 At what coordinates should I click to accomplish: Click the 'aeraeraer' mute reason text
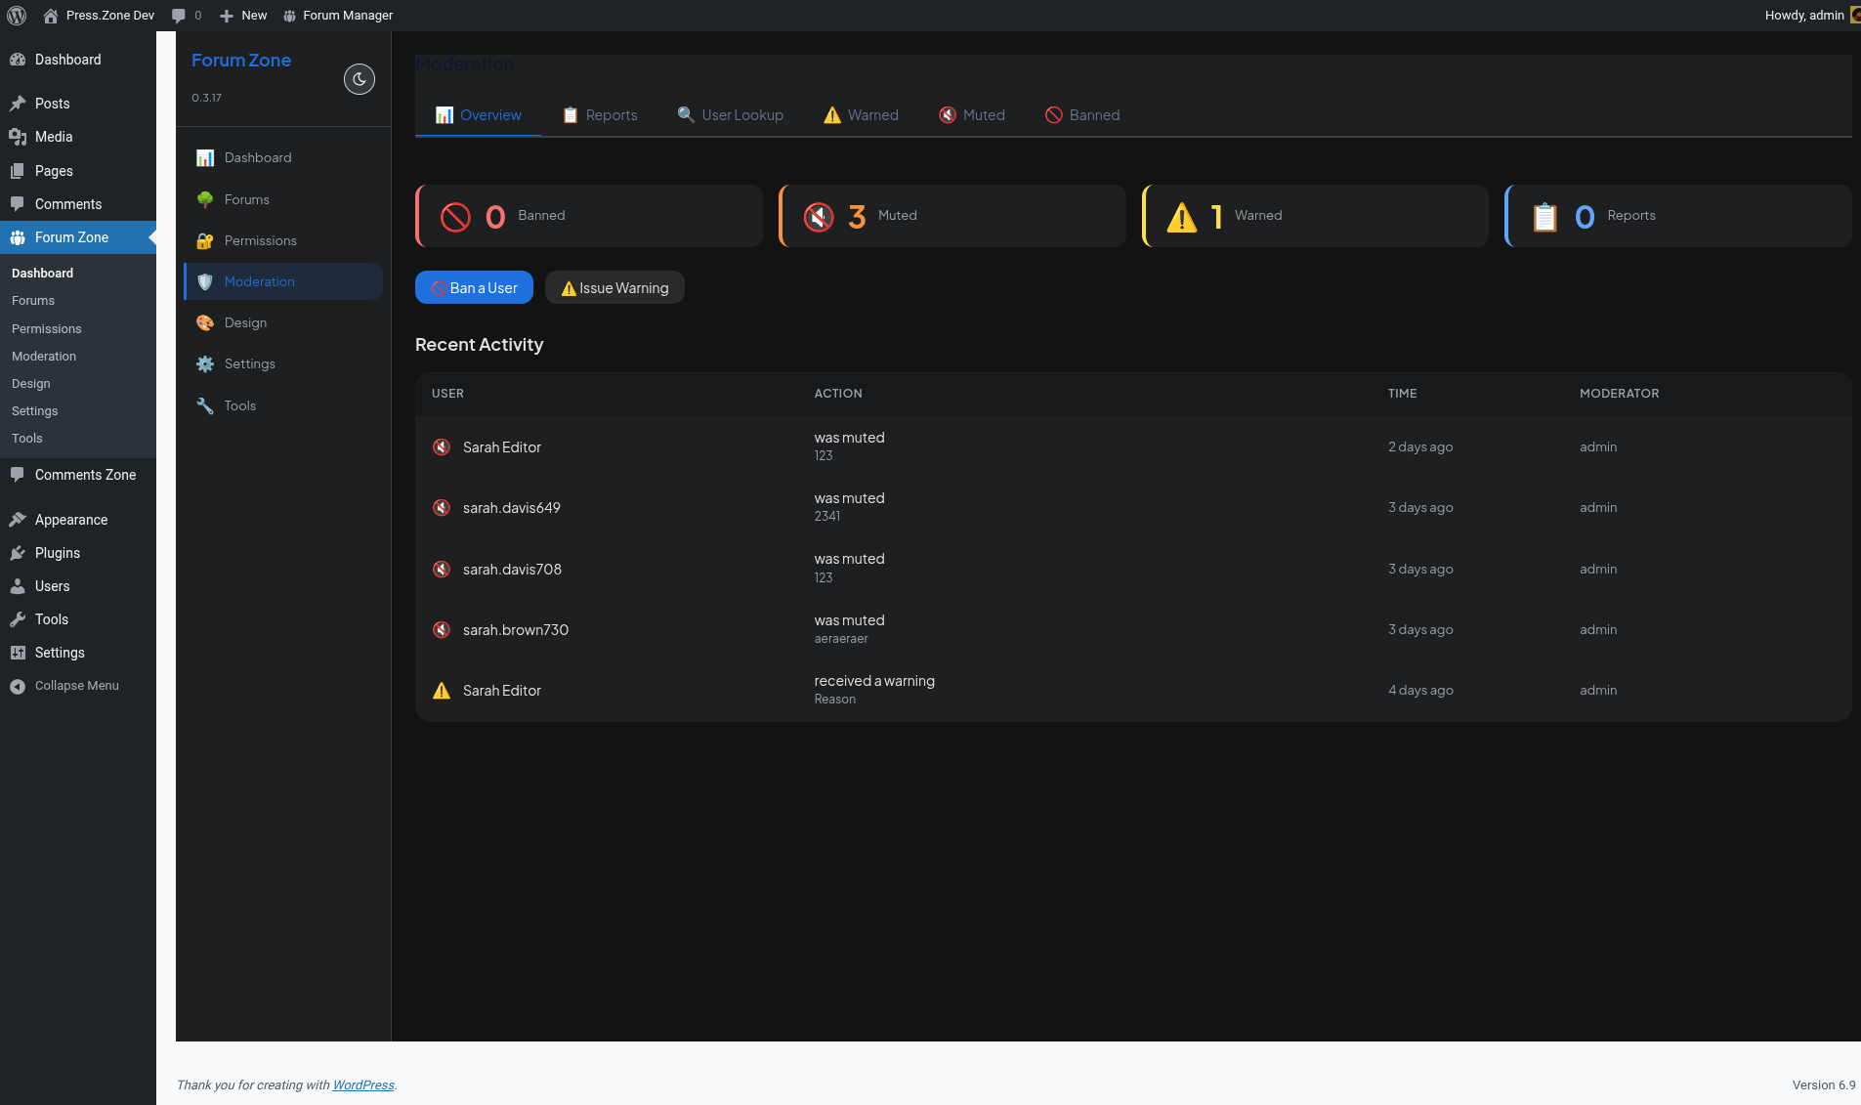[x=841, y=639]
